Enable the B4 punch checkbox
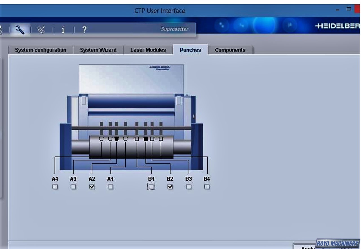 (x=207, y=187)
